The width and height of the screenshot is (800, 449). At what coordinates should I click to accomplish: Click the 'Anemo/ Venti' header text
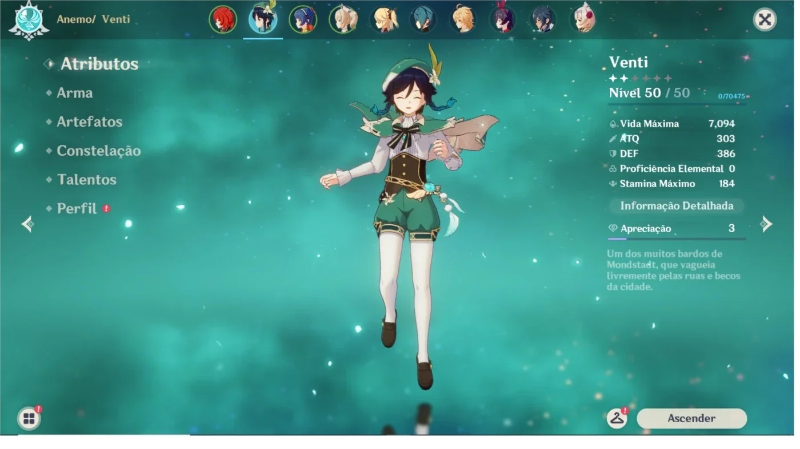(x=93, y=19)
